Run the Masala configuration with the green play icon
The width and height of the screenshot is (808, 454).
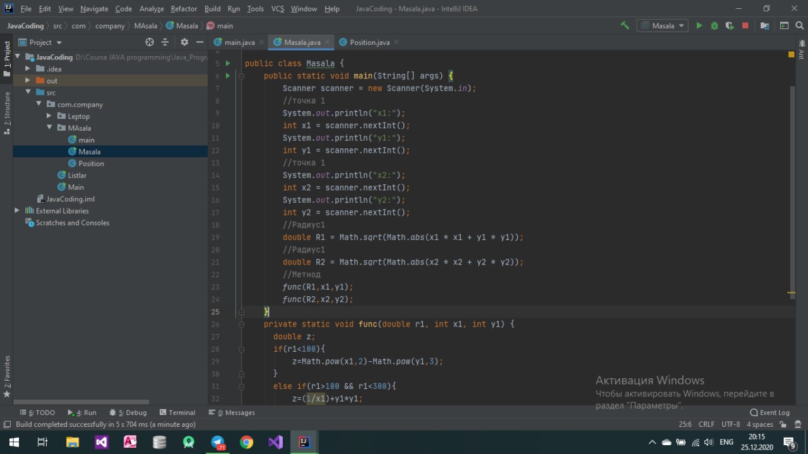coord(699,26)
